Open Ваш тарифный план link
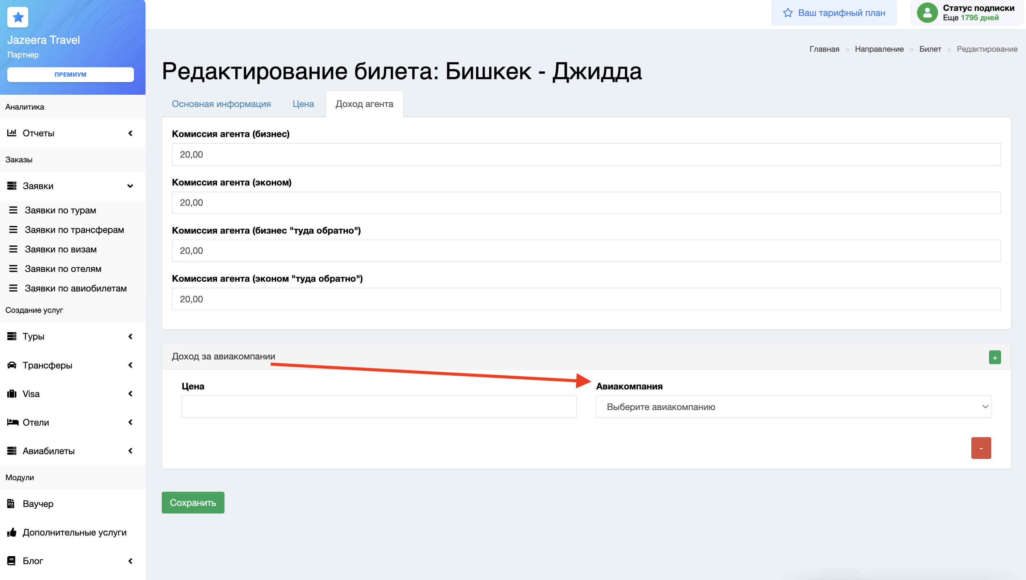 [834, 13]
